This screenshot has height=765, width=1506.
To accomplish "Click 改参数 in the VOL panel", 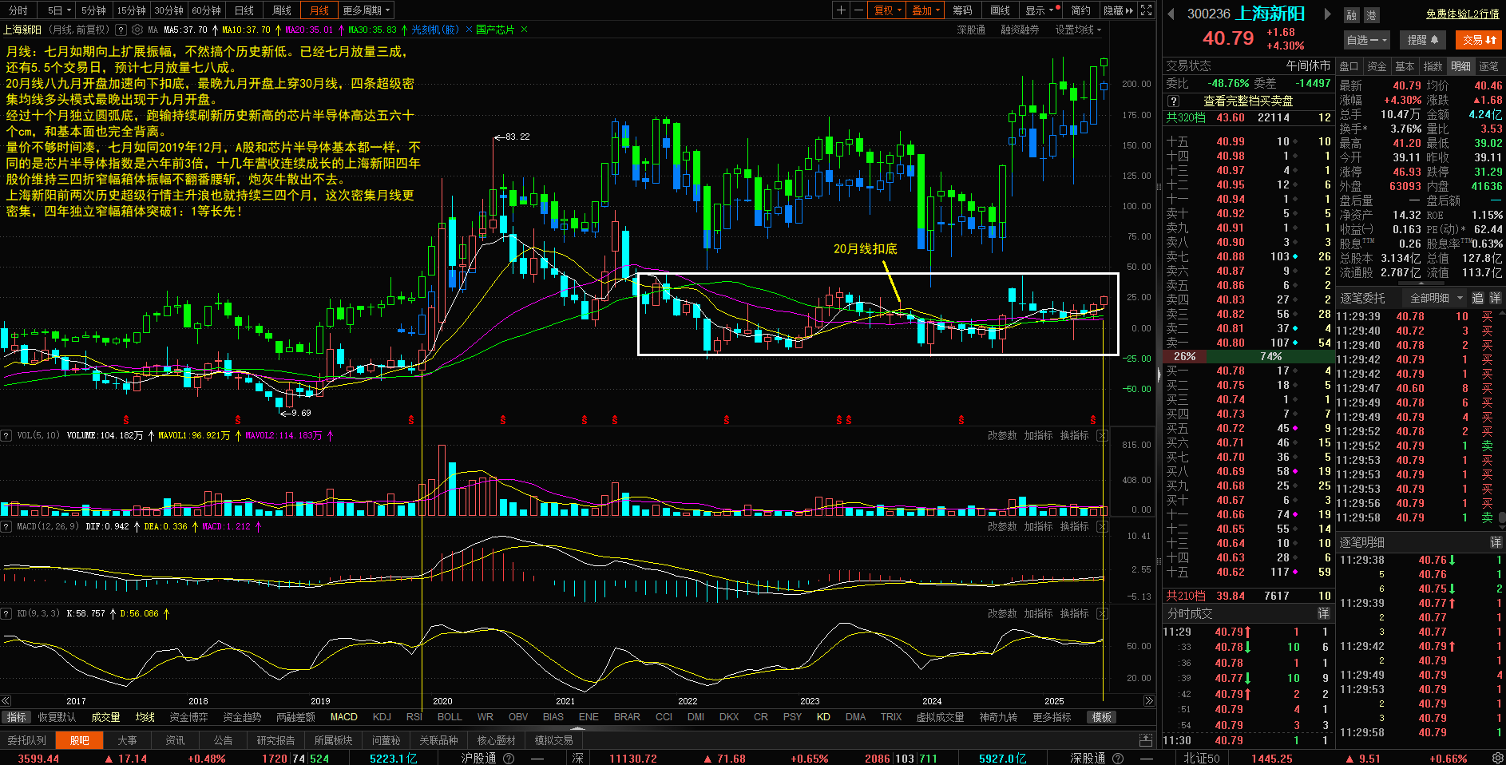I will pyautogui.click(x=1002, y=435).
